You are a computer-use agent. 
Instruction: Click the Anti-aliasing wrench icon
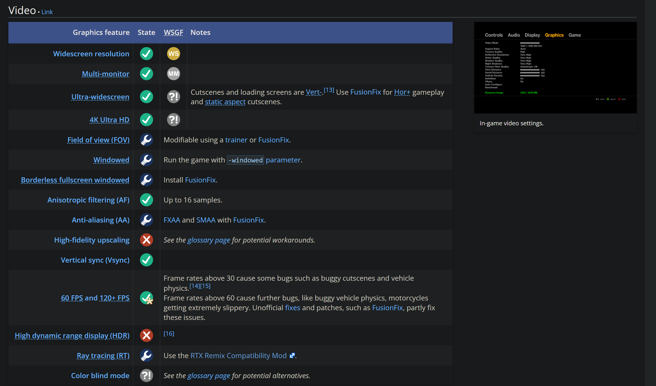click(x=147, y=220)
